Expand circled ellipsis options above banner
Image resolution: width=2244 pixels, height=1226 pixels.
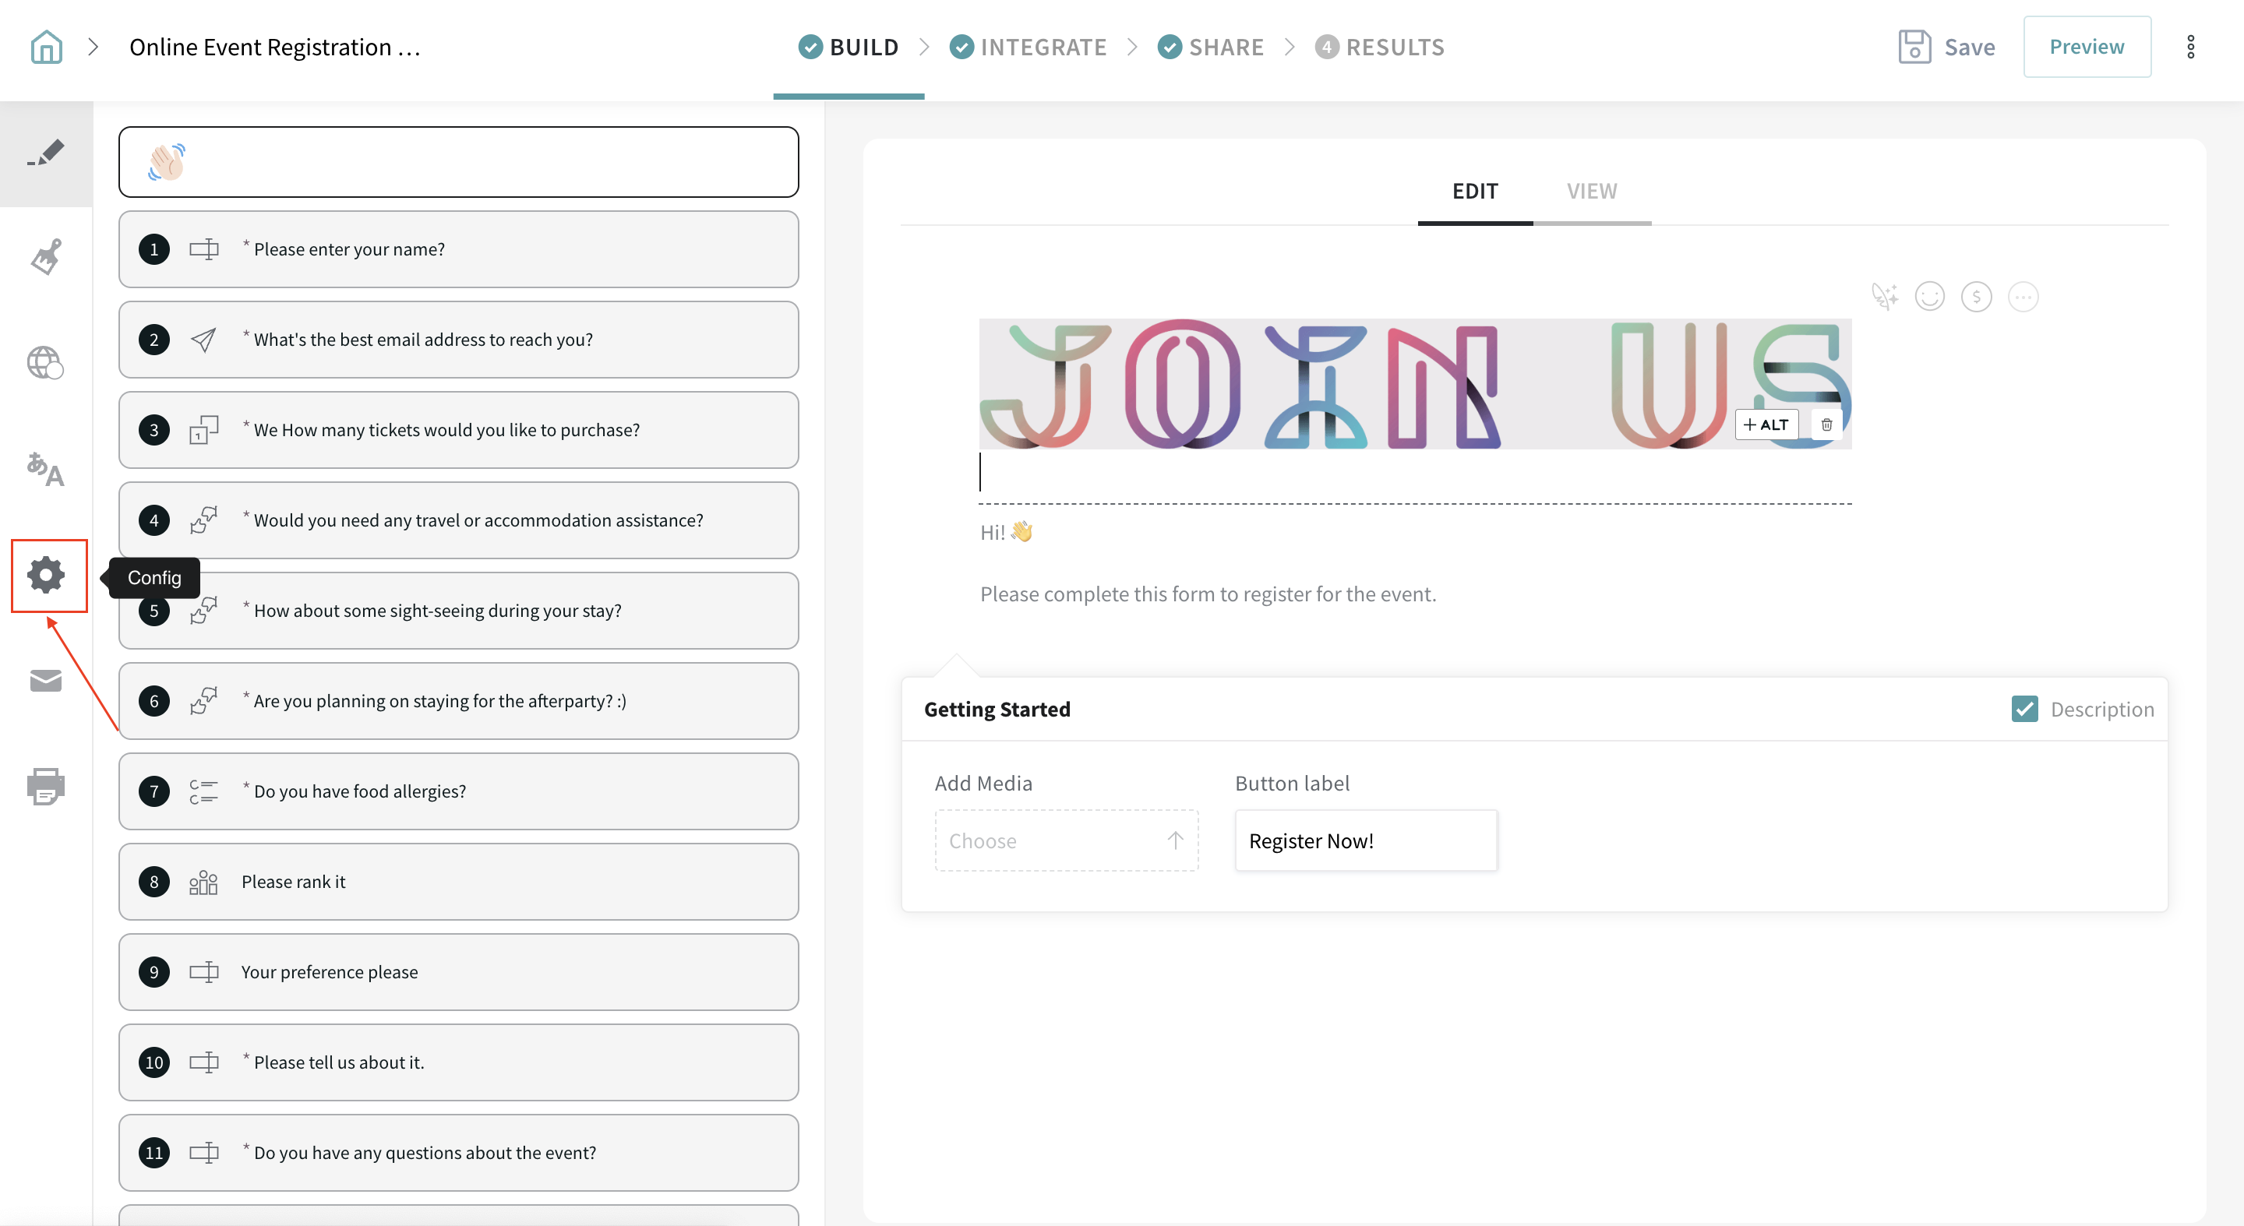pos(2023,297)
